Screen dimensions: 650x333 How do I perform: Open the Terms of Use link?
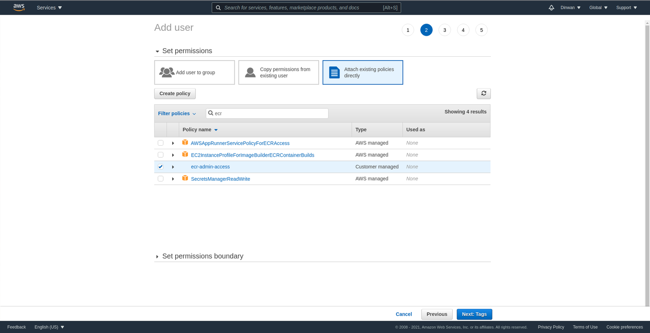pos(585,327)
